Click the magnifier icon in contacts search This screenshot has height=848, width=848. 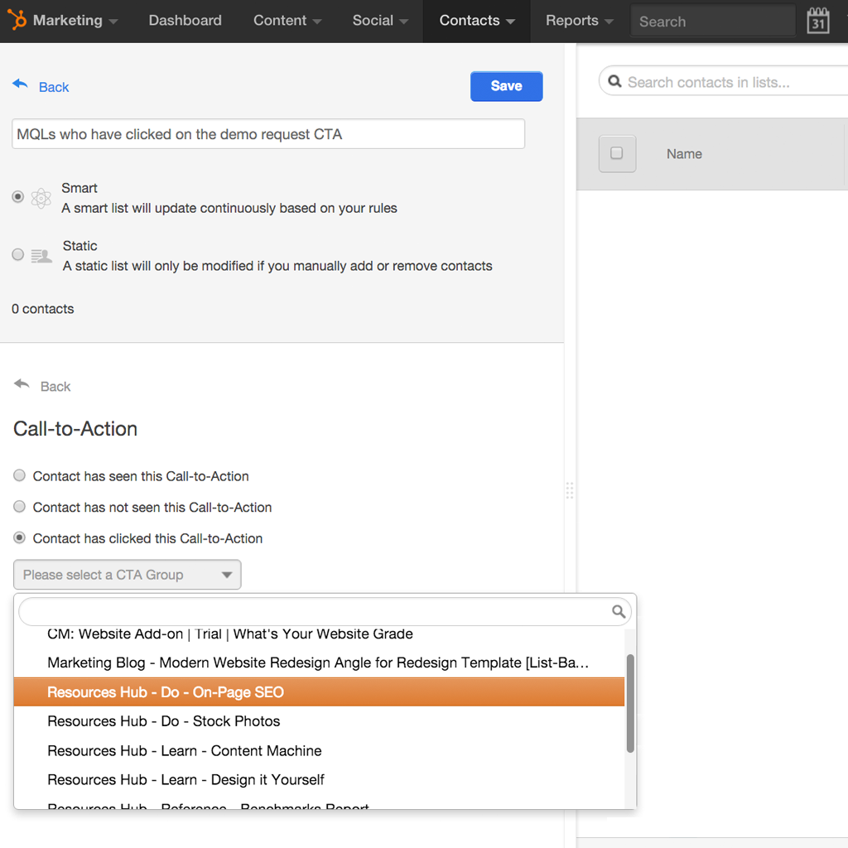614,80
